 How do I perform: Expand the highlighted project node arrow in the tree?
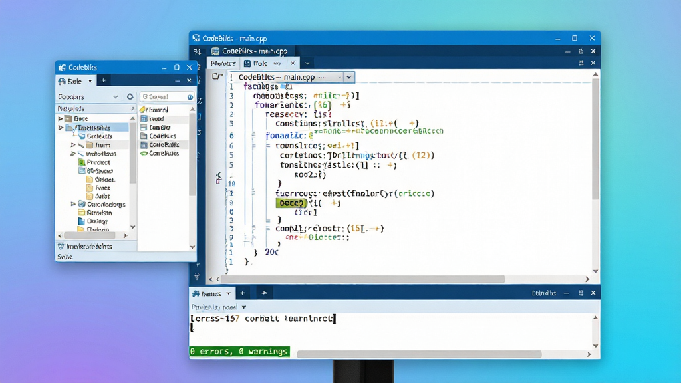click(x=61, y=128)
